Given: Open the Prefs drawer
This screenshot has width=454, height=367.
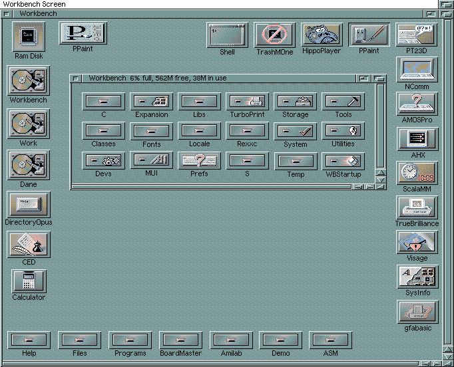Looking at the screenshot, I should (x=199, y=160).
